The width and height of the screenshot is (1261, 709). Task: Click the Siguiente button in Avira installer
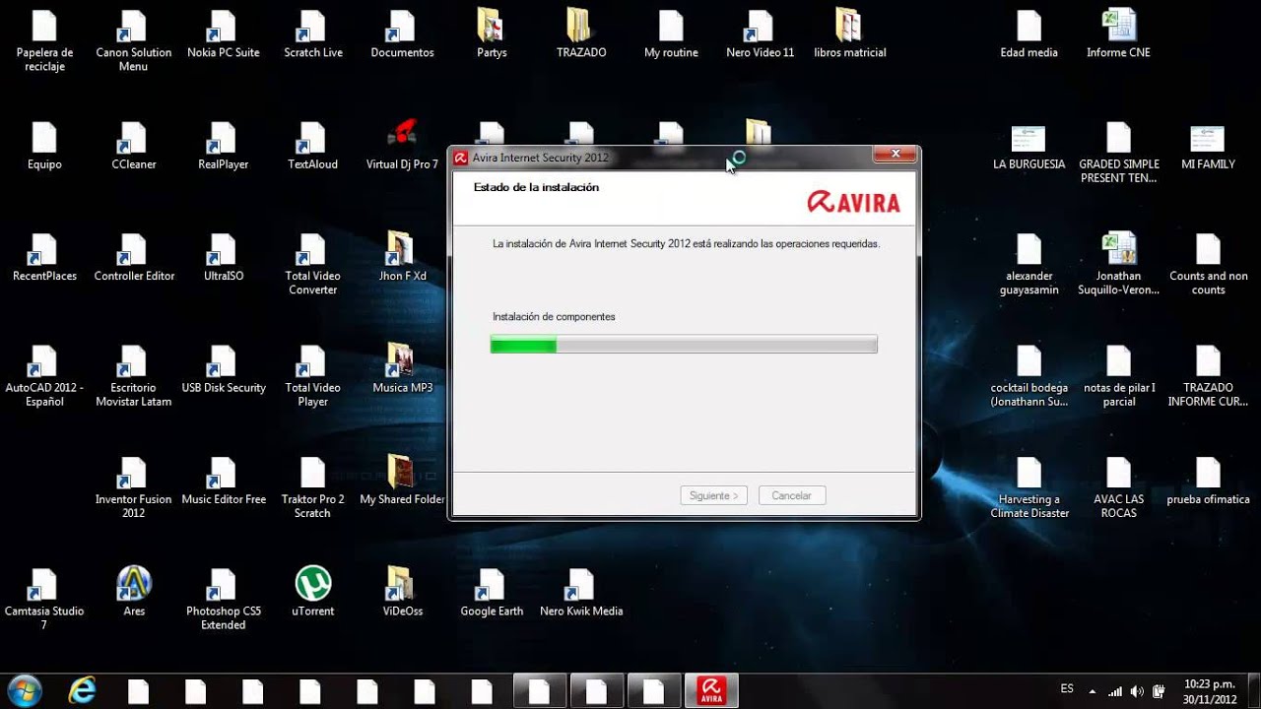pyautogui.click(x=714, y=496)
